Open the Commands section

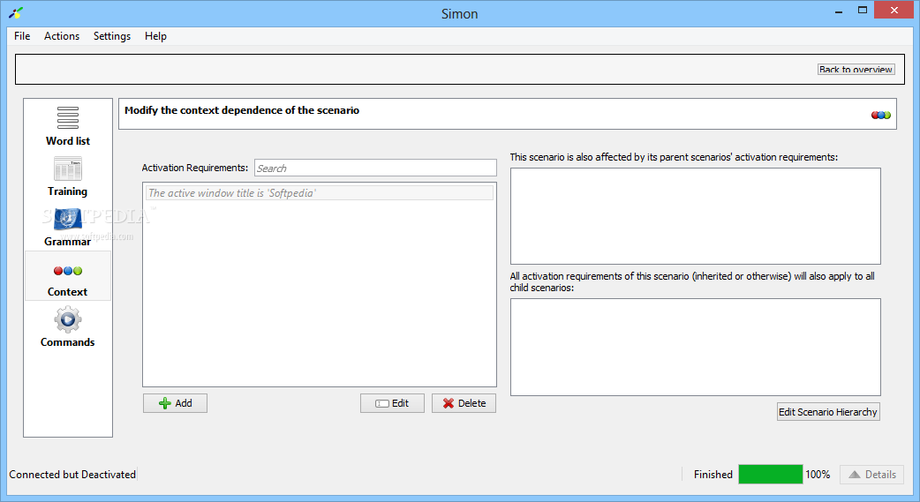click(x=67, y=327)
